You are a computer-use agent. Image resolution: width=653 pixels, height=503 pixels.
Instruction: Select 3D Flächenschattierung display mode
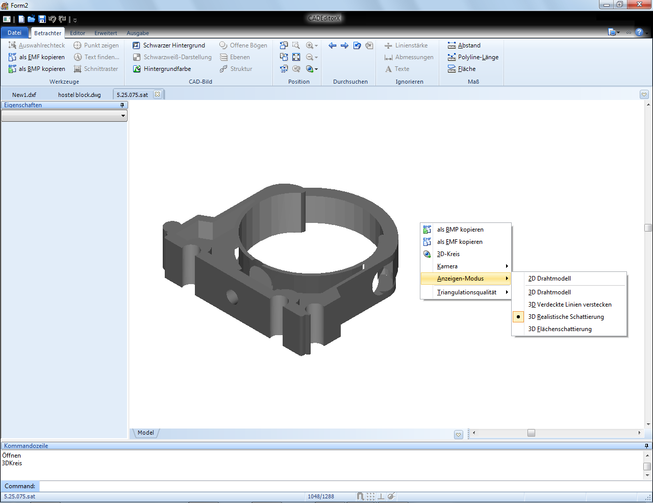click(560, 329)
